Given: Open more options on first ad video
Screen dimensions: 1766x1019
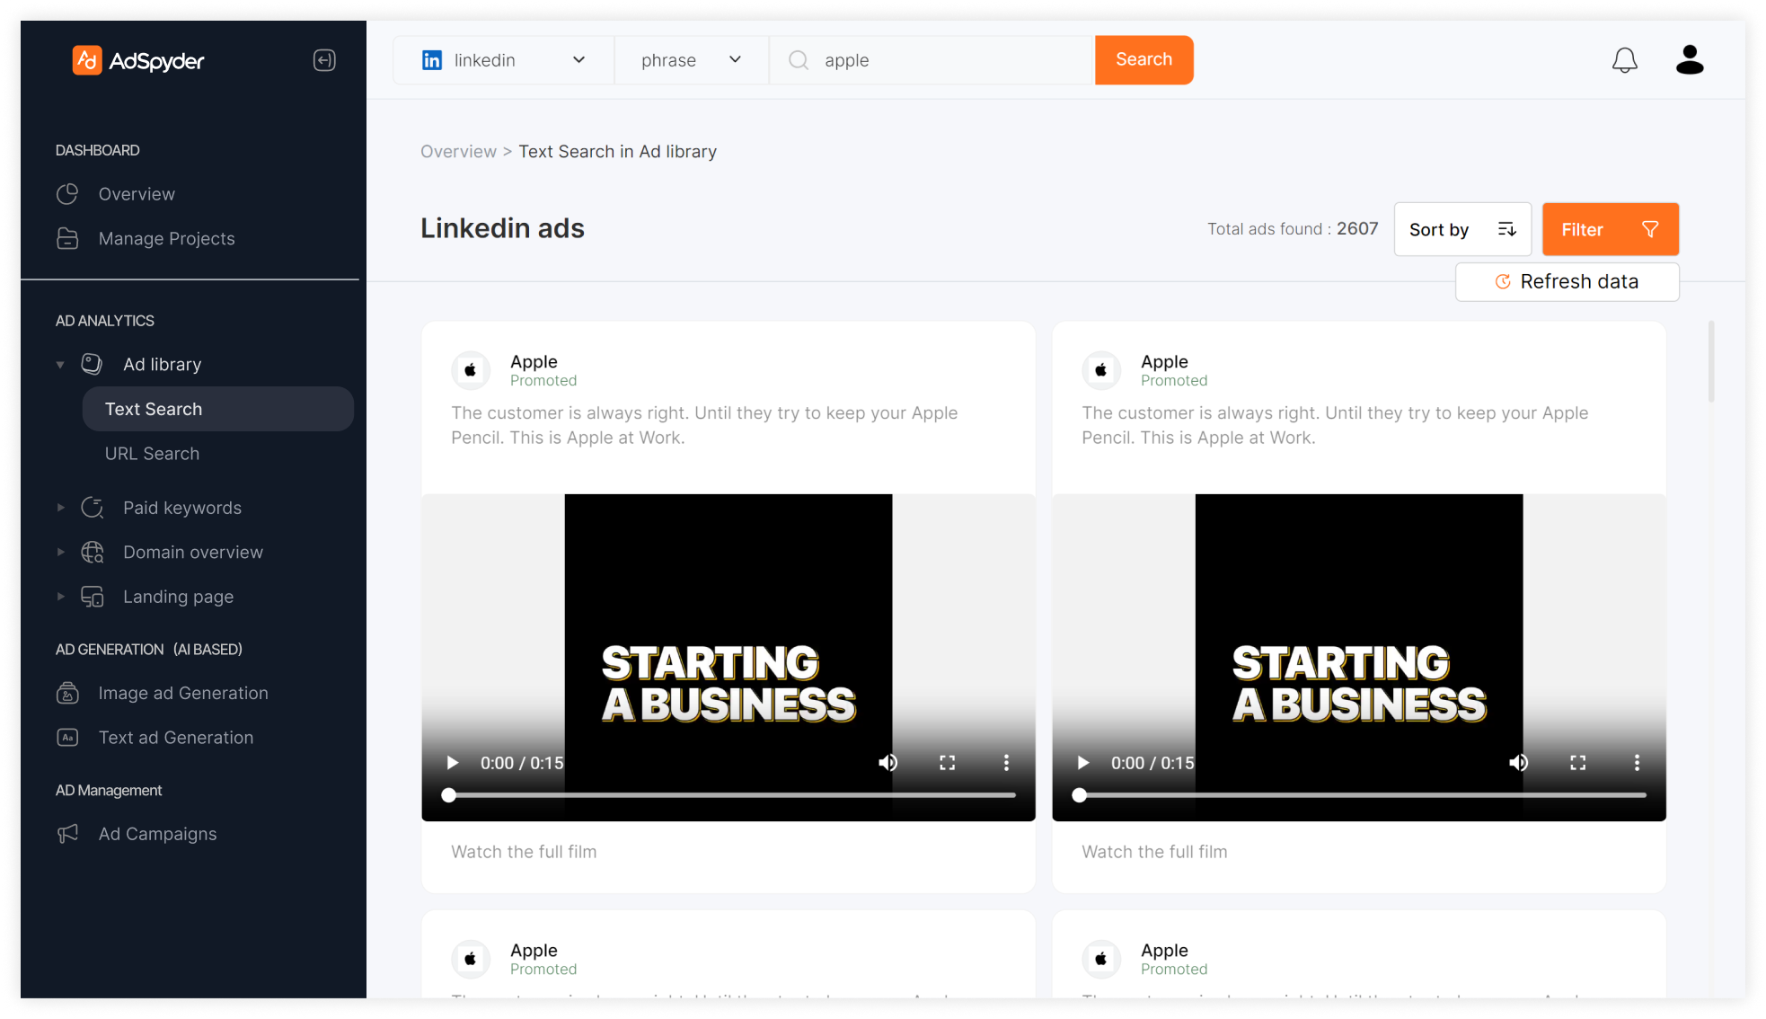Looking at the screenshot, I should point(1006,763).
